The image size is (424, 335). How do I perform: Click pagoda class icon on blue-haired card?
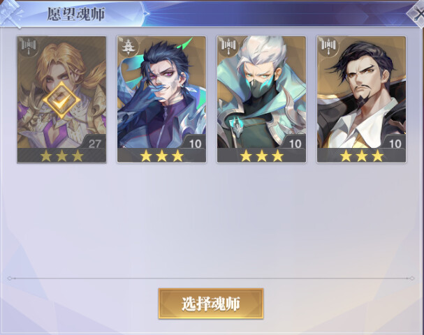pyautogui.click(x=127, y=47)
